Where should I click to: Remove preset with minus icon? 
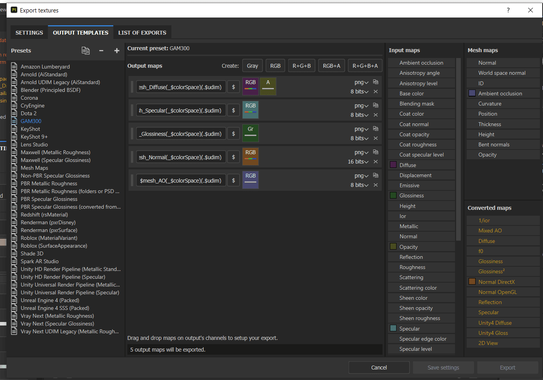(x=101, y=51)
